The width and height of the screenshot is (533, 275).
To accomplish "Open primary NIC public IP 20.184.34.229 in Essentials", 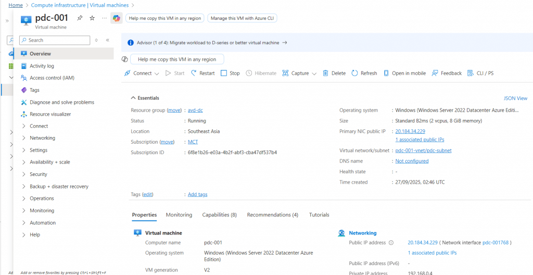I will [x=410, y=131].
